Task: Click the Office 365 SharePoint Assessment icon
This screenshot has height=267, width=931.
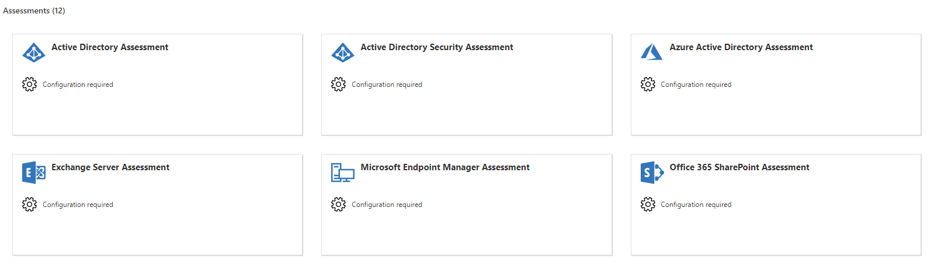Action: tap(652, 173)
